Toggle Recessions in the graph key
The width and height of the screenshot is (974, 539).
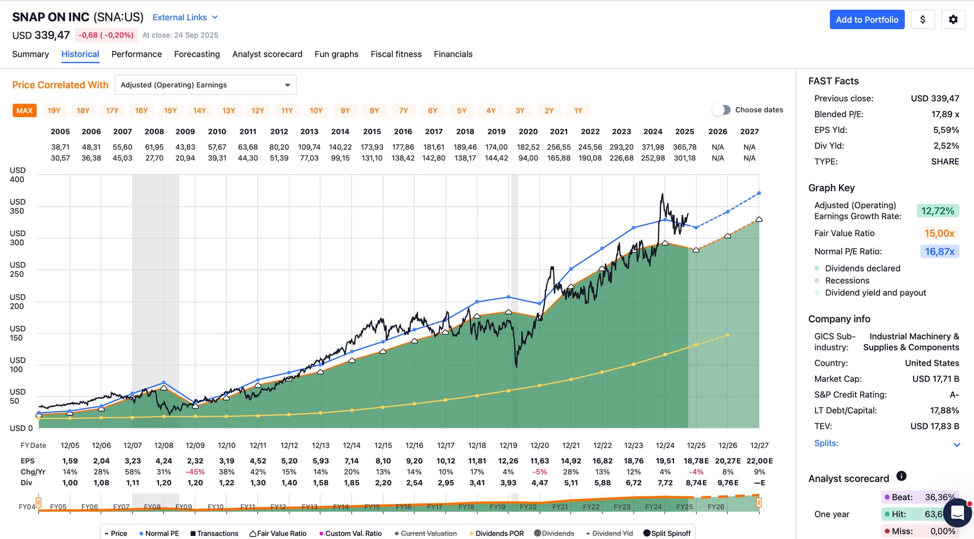[817, 281]
